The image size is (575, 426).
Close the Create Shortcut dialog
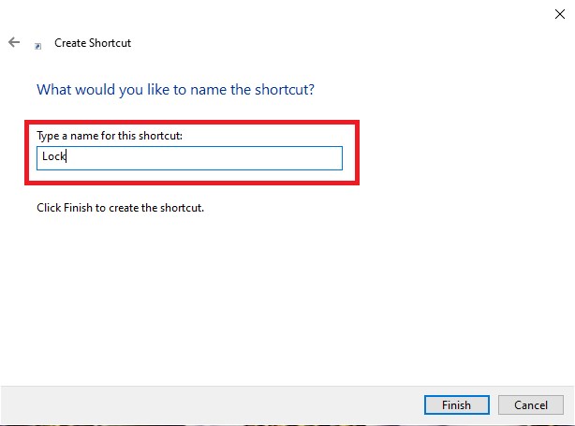(x=560, y=14)
